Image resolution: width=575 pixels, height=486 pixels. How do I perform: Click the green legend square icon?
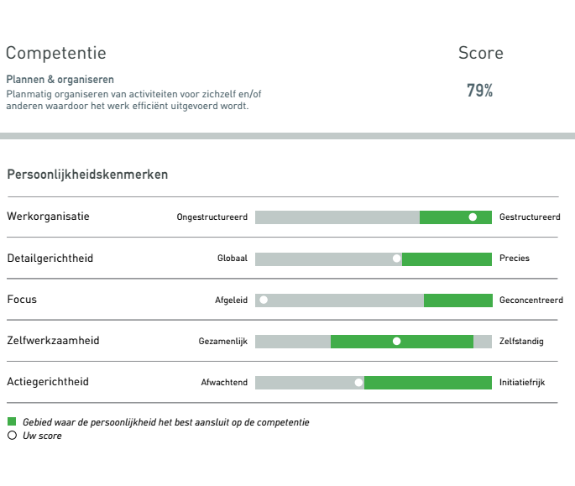pyautogui.click(x=12, y=421)
